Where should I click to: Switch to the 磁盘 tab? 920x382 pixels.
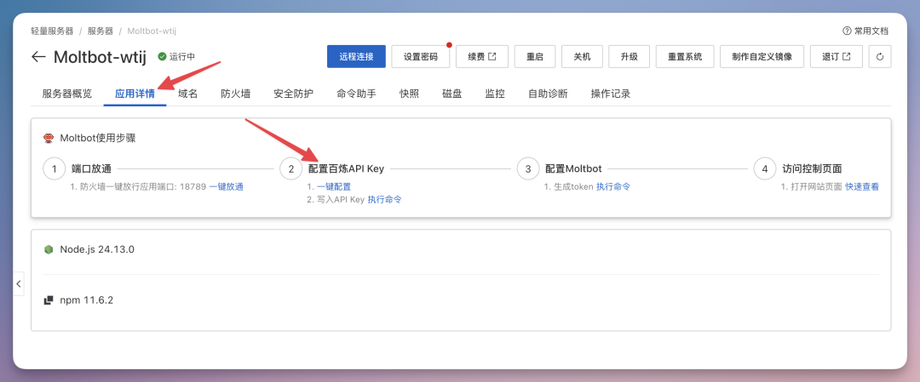451,94
